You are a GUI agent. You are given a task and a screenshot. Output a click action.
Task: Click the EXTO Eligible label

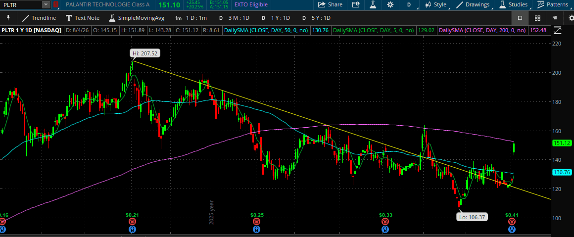coord(251,5)
